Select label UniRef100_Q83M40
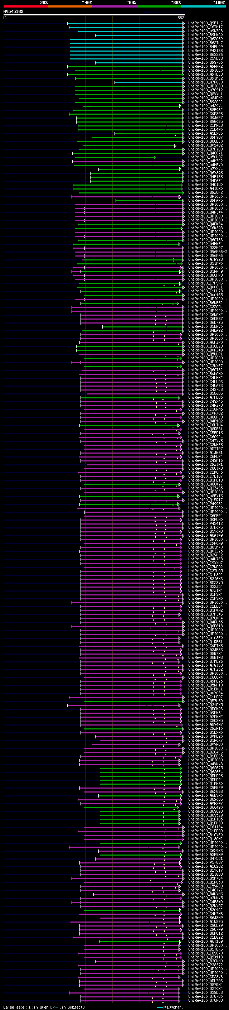Viewport: 229px width, 1010px height. coord(205,547)
